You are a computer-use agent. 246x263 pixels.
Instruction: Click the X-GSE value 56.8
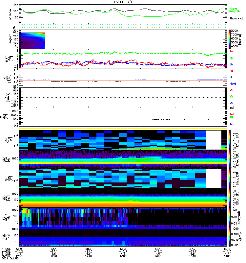[123, 249]
